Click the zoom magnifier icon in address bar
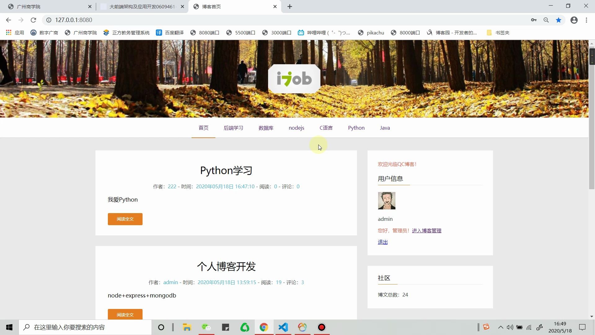Image resolution: width=595 pixels, height=335 pixels. 546,20
